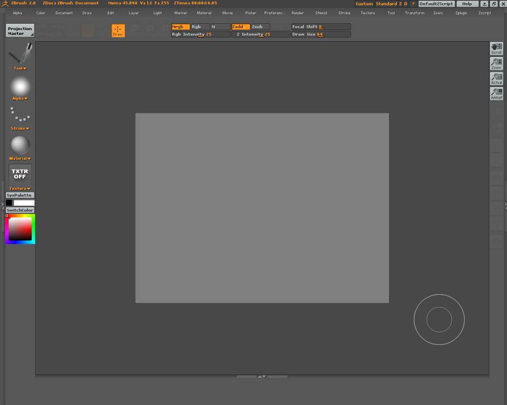
Task: Click the Projection Master button
Action: pyautogui.click(x=20, y=31)
